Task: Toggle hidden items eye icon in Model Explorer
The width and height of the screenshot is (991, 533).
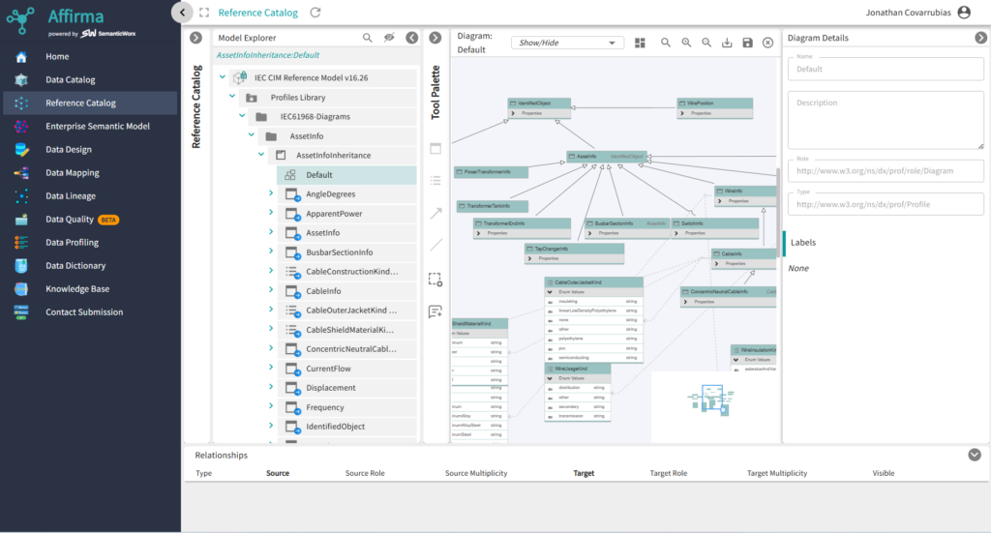Action: click(x=389, y=38)
